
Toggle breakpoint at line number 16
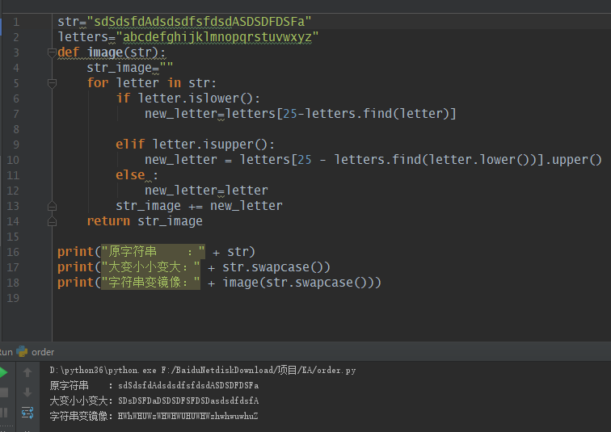click(15, 252)
